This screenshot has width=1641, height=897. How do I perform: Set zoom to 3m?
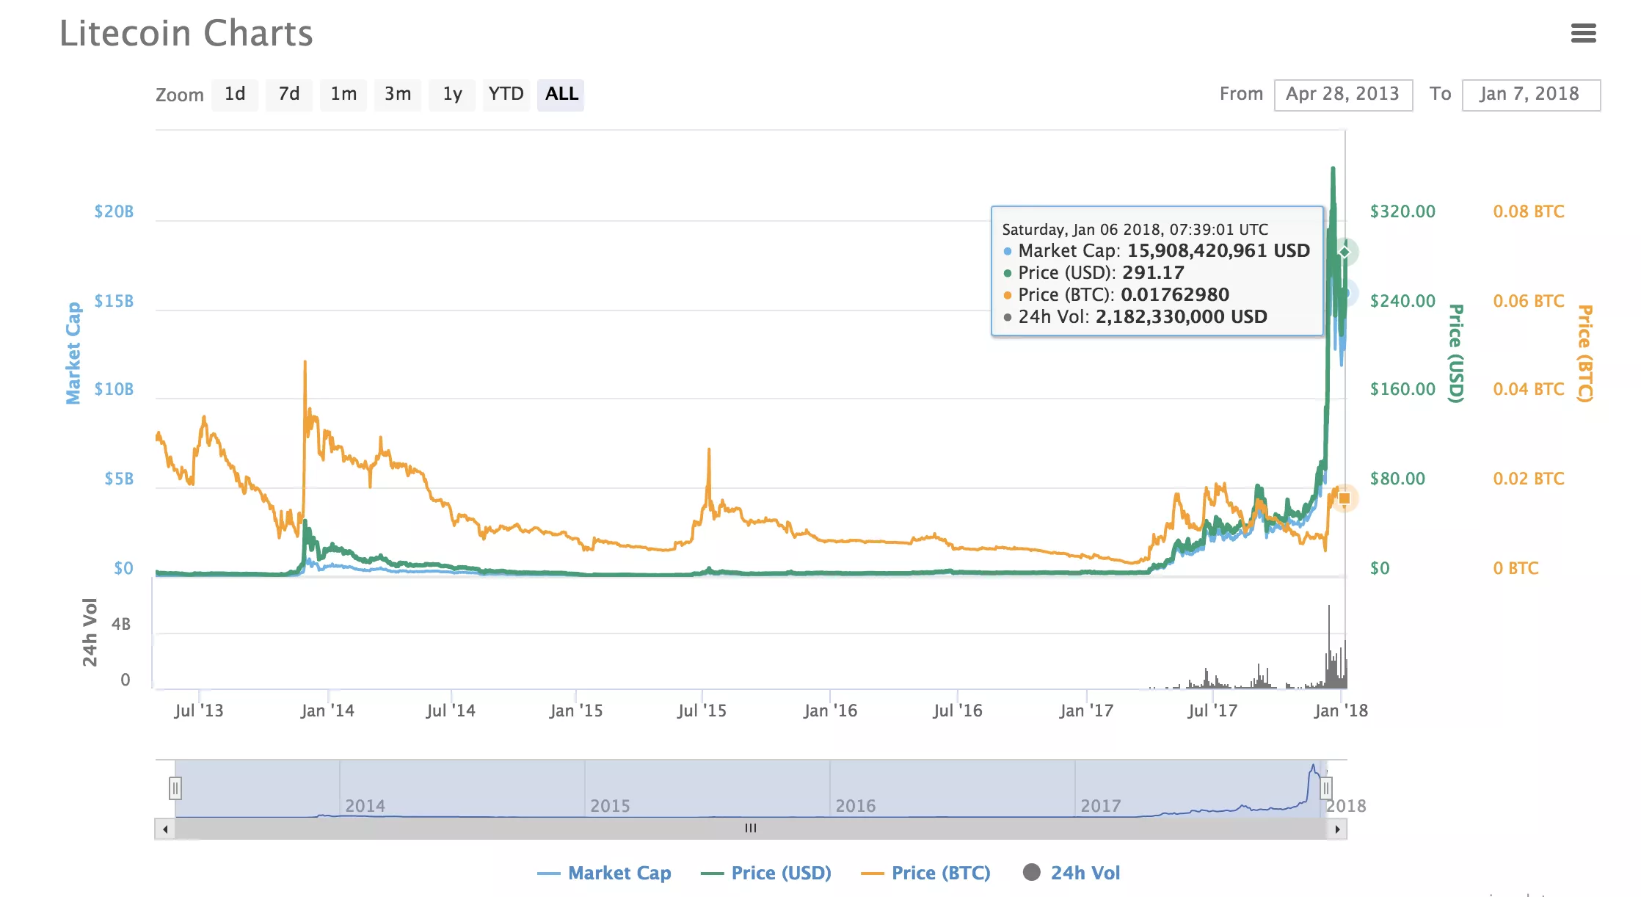click(398, 95)
